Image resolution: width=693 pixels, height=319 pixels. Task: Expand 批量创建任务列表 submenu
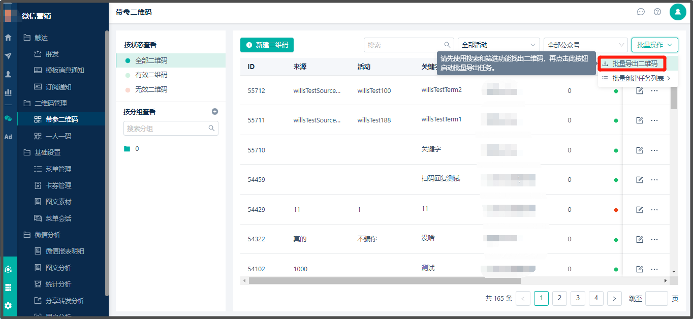[638, 78]
